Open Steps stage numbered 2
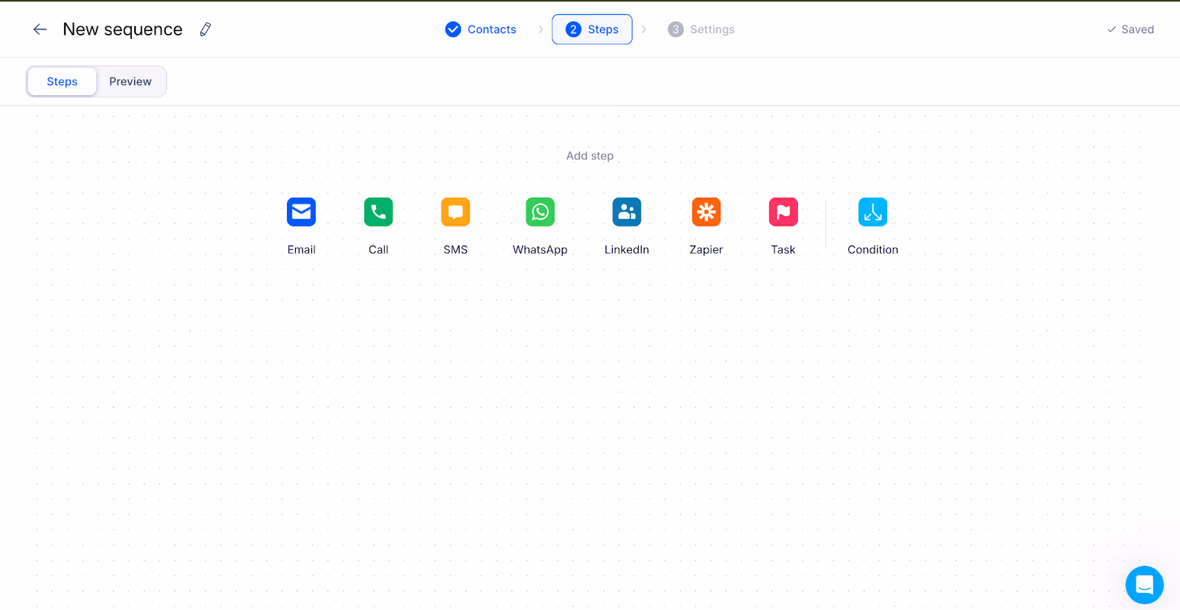 point(592,30)
